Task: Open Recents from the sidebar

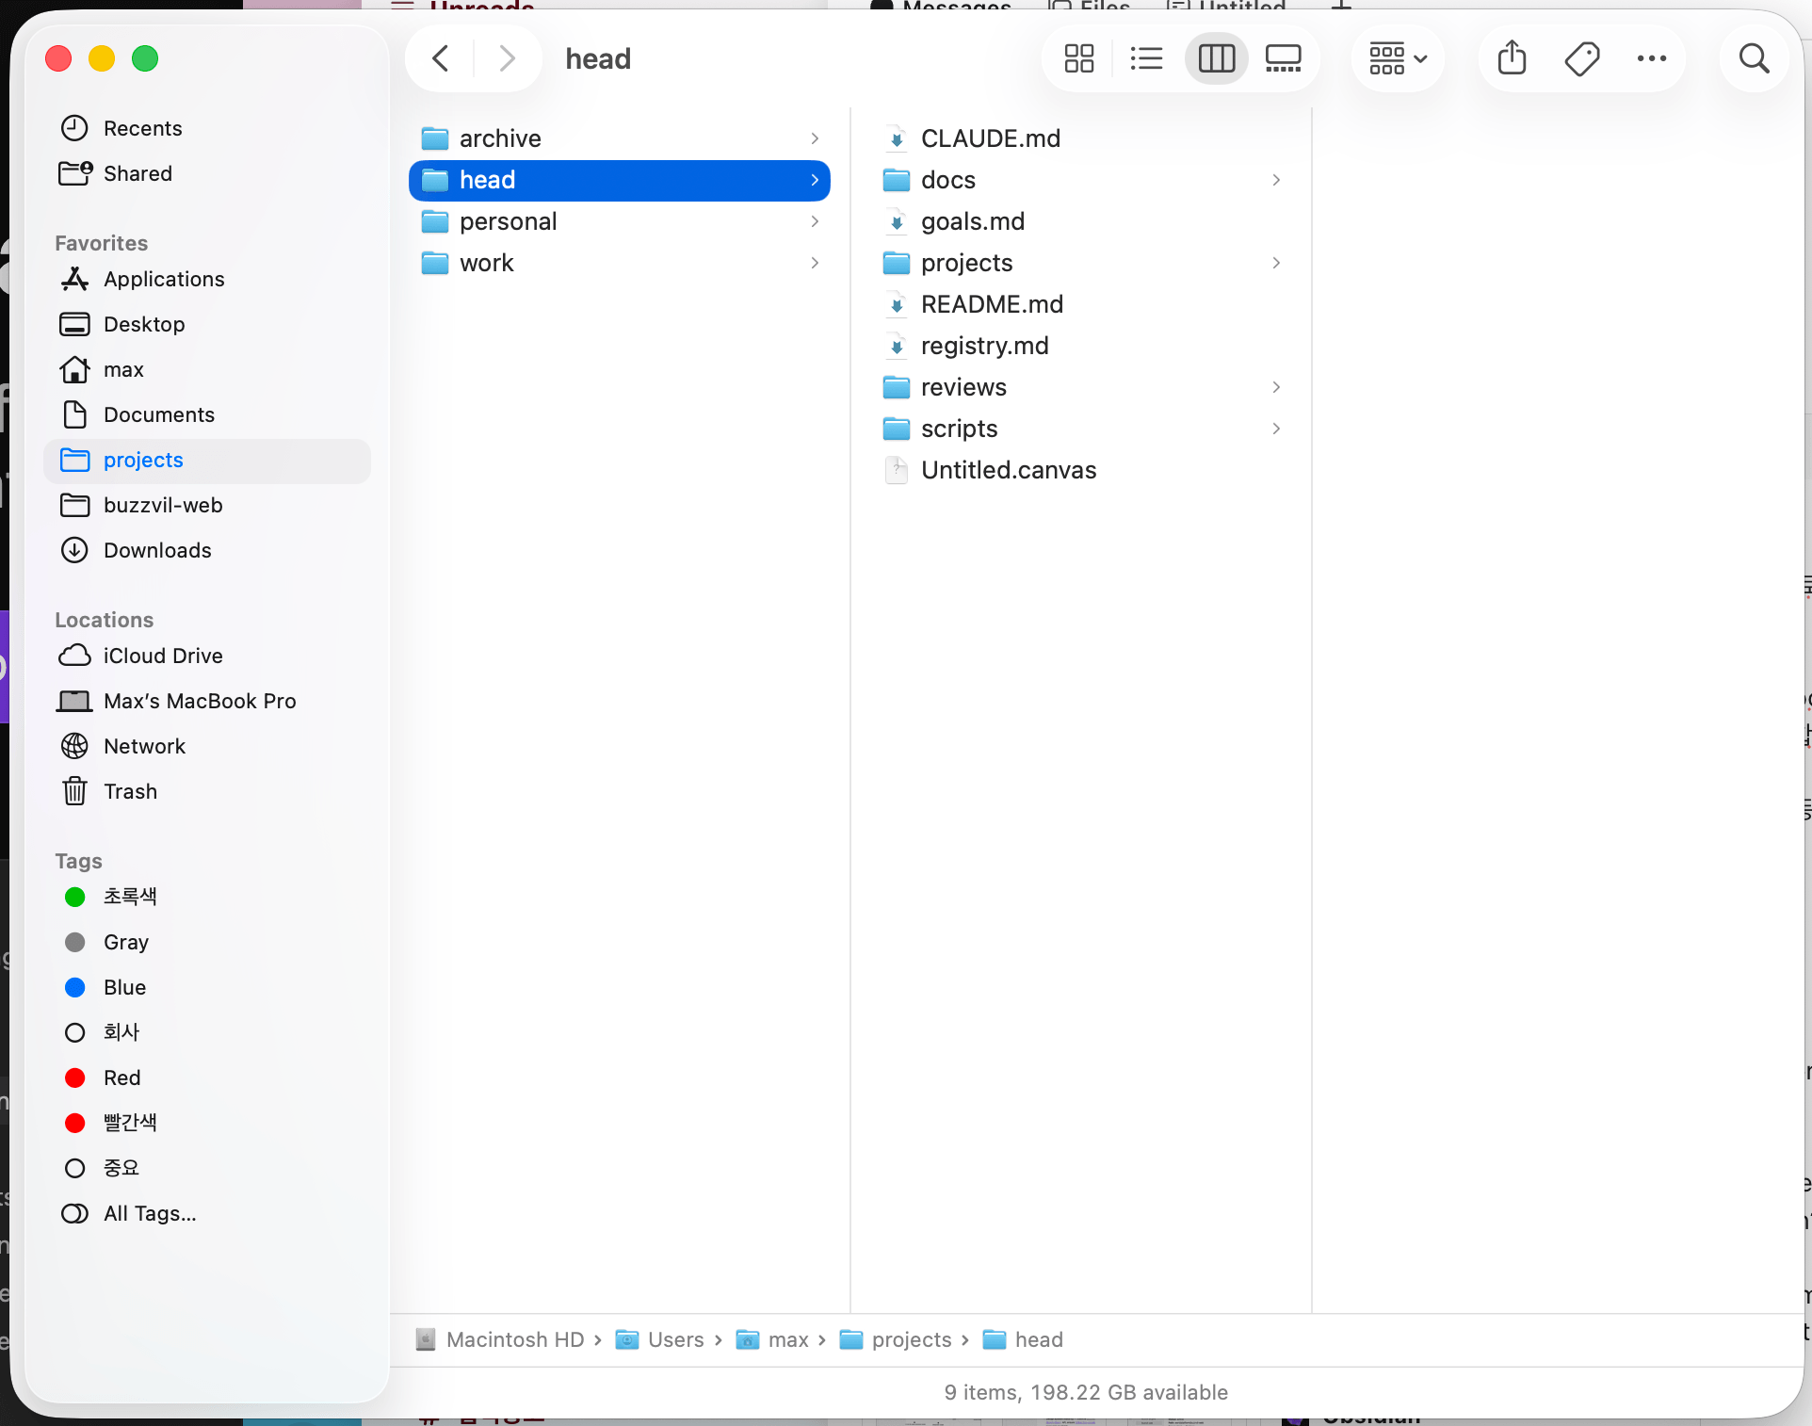Action: (x=143, y=128)
